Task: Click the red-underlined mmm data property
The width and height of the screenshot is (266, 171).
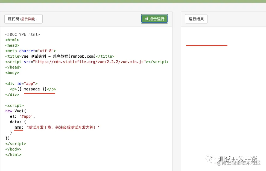Action: [x=18, y=127]
